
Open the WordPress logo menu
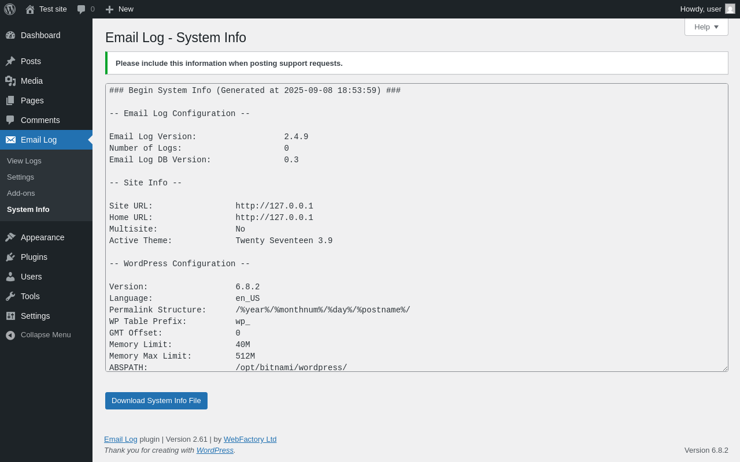tap(10, 9)
